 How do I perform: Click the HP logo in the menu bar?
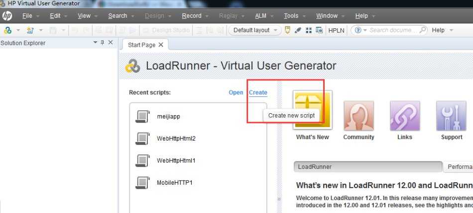tap(7, 16)
